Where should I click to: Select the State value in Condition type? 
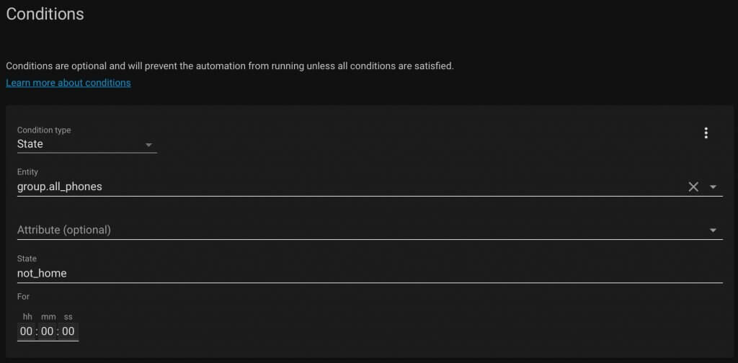30,144
